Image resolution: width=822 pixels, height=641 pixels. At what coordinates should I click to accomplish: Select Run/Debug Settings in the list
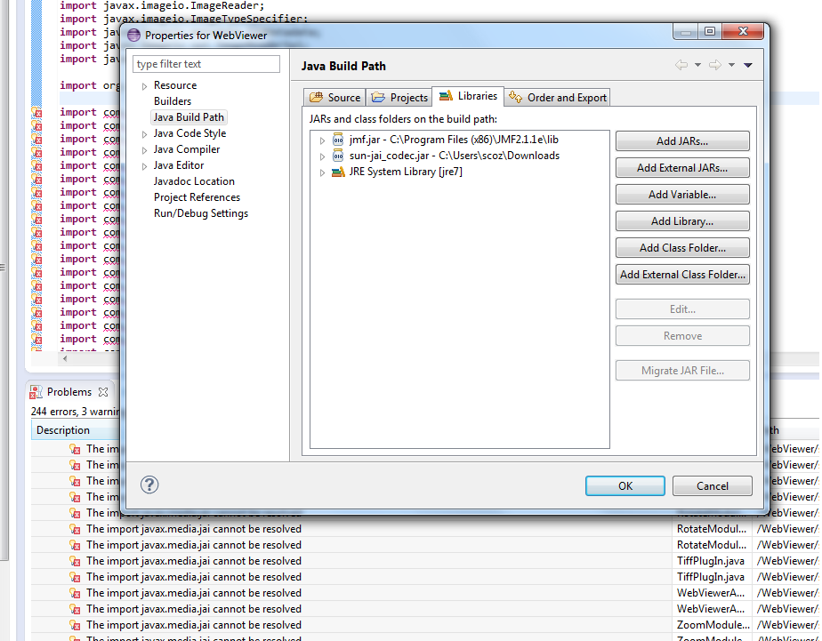click(200, 213)
